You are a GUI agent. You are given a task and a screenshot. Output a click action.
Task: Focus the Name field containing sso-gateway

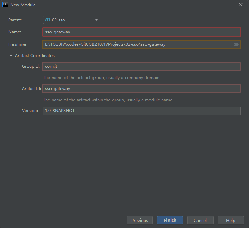[142, 32]
